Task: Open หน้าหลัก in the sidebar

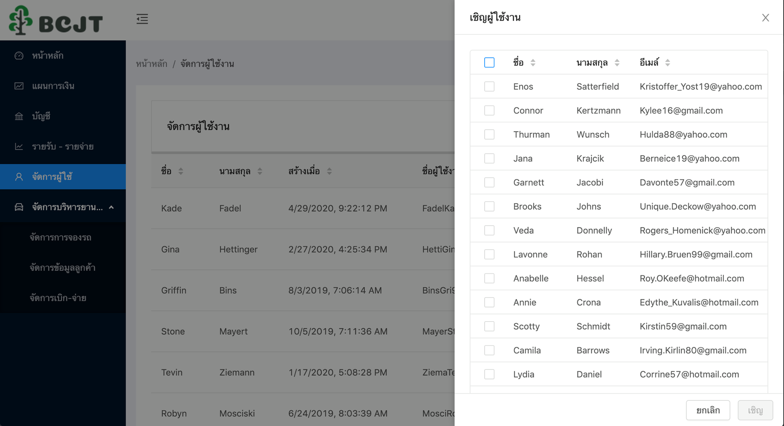Action: 63,56
